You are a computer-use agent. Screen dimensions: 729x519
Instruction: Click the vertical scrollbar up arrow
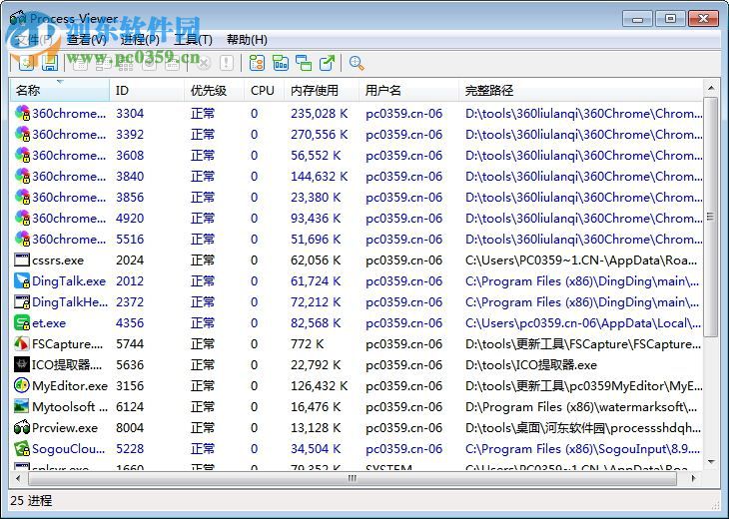coord(710,88)
